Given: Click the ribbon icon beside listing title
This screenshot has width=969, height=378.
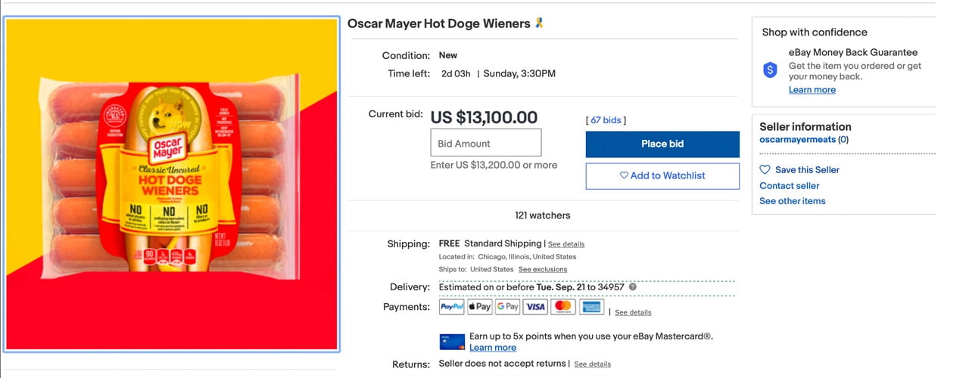Looking at the screenshot, I should click(539, 23).
